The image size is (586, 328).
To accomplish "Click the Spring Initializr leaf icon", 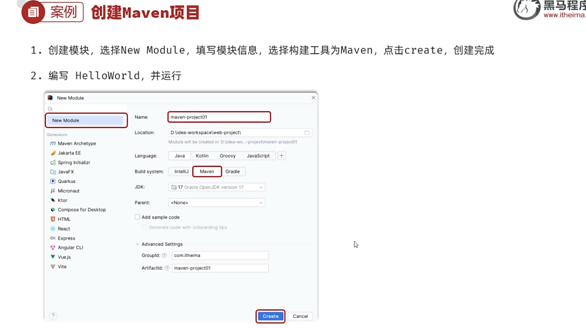I will 53,162.
